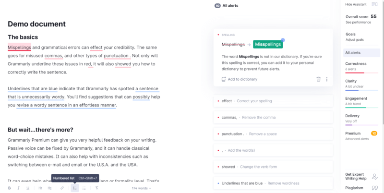
Task: Clear formatting using the toolbar icon
Action: point(97,188)
